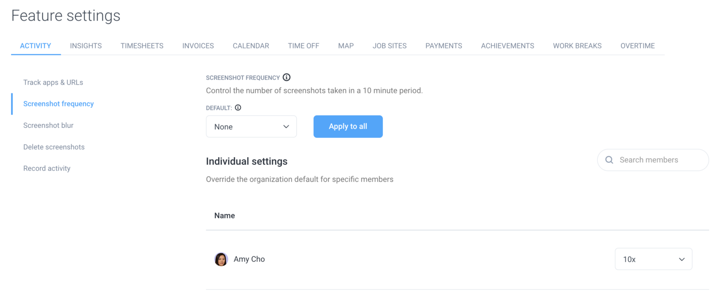Open the default frequency dropdown showing None
Viewport: 718px width, 295px height.
coord(251,127)
